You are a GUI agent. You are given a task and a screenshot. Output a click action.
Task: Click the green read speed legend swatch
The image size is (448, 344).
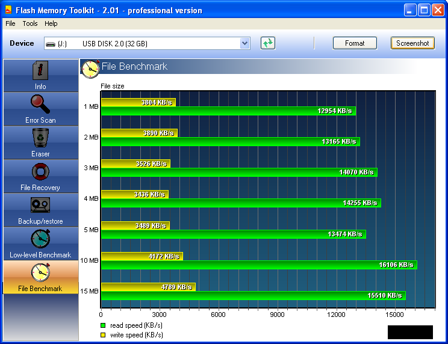(103, 325)
